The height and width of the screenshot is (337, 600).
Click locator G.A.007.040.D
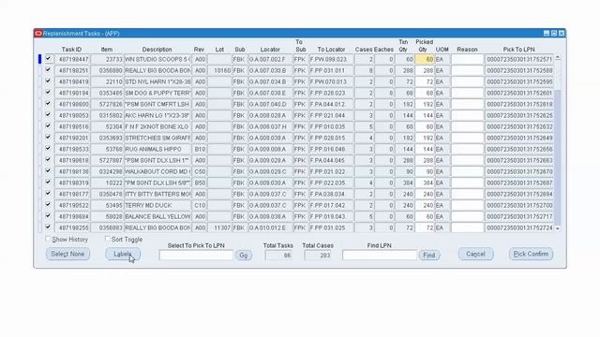coord(270,104)
